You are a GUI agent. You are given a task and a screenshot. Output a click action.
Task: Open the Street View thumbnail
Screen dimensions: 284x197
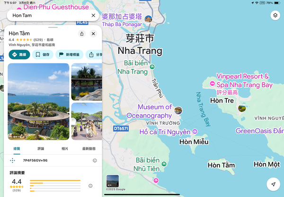113,181
